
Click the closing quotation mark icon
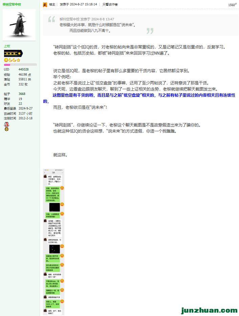[150, 31]
